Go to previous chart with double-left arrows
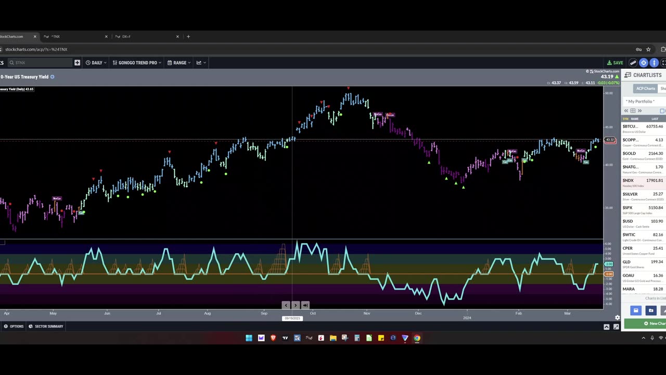 tap(626, 111)
